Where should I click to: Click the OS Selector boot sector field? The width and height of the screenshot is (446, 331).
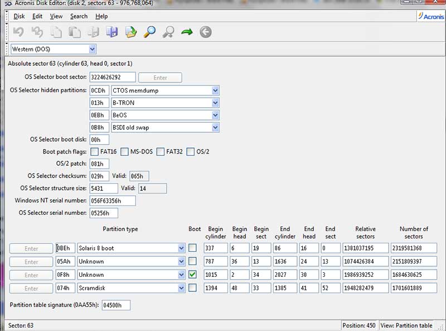click(x=113, y=77)
